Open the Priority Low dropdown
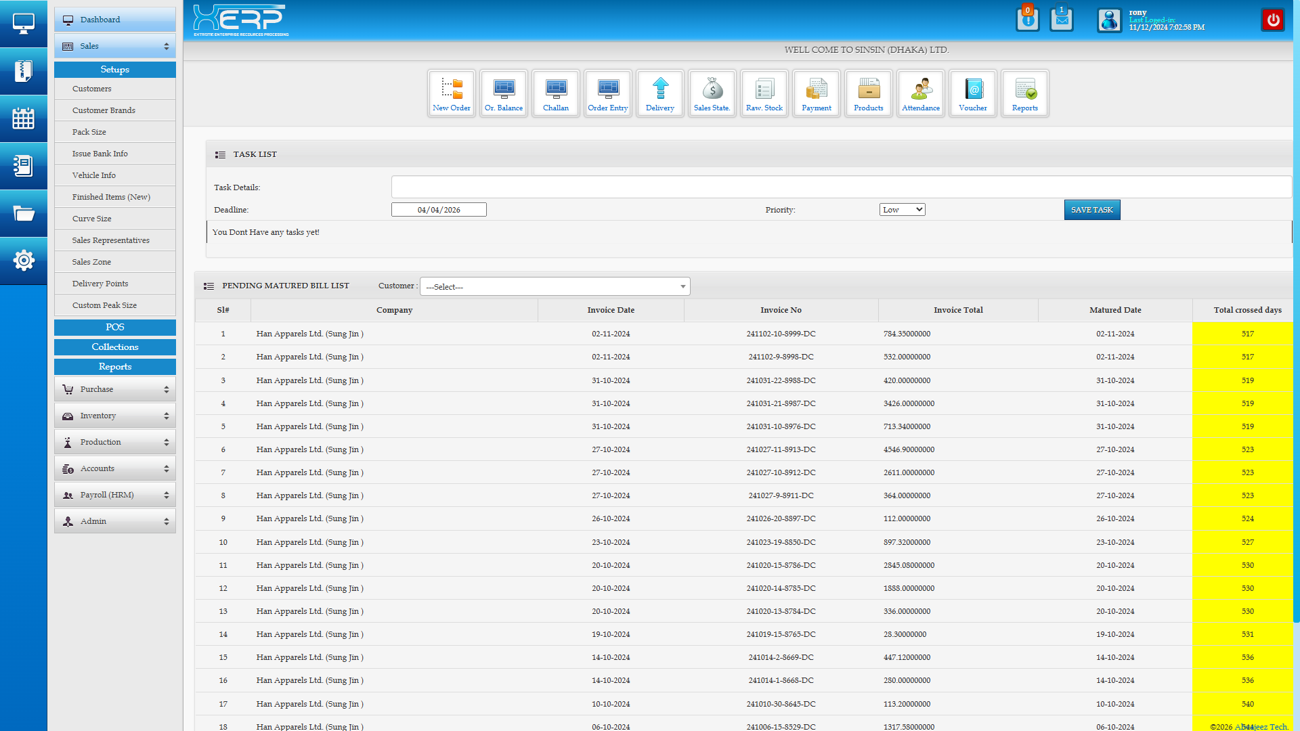This screenshot has width=1300, height=731. [x=902, y=210]
